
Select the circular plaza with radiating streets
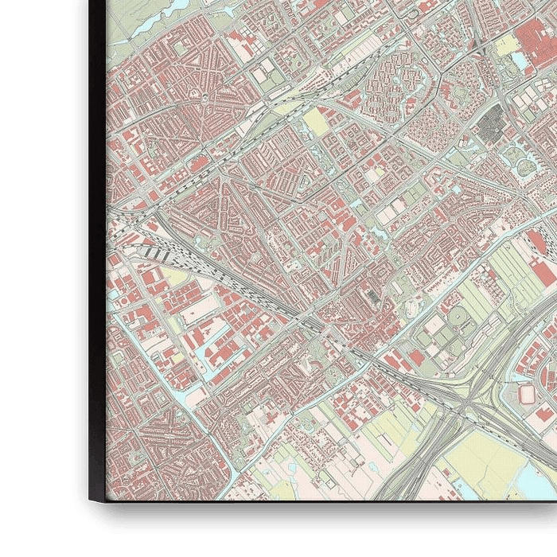point(208,97)
